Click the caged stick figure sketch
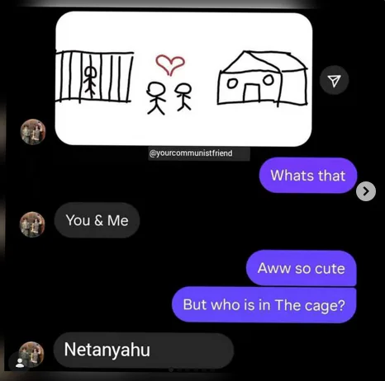The width and height of the screenshot is (385, 381). click(90, 82)
